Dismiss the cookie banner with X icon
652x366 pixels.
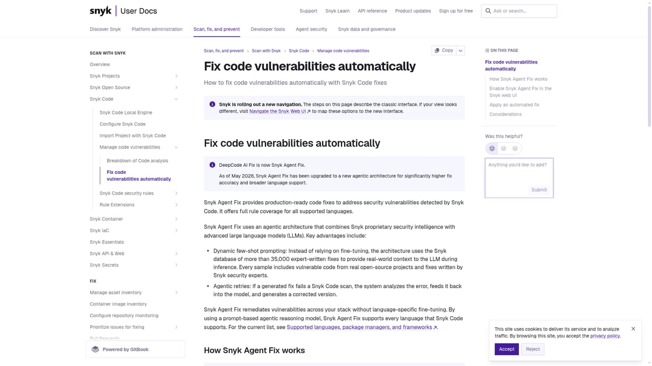click(633, 329)
